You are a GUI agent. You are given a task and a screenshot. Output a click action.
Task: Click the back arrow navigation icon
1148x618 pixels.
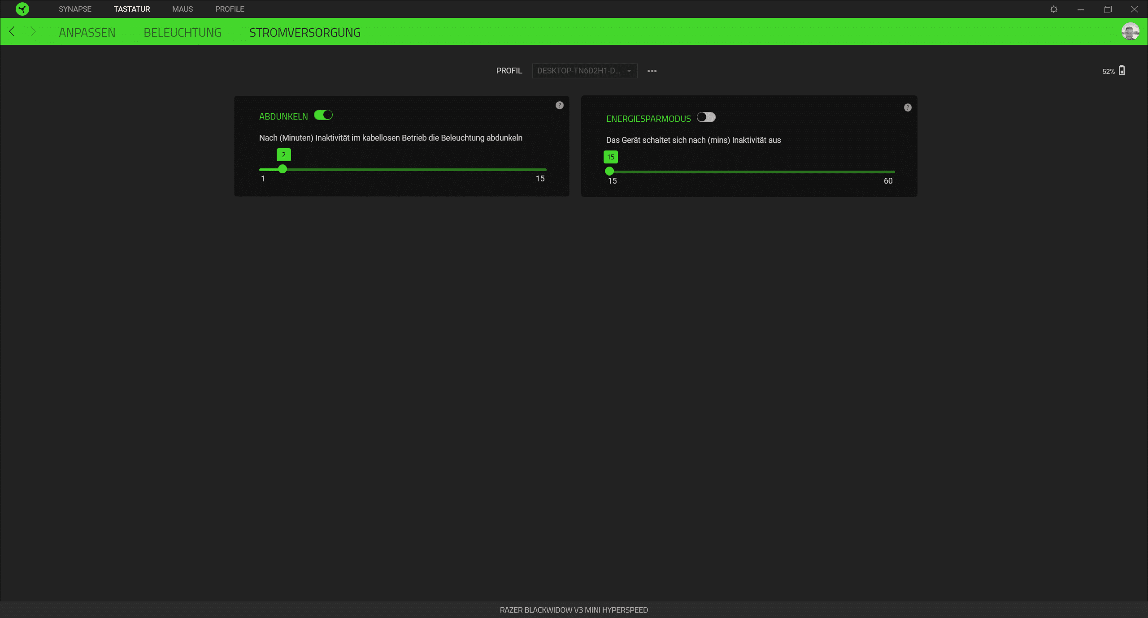pos(12,32)
